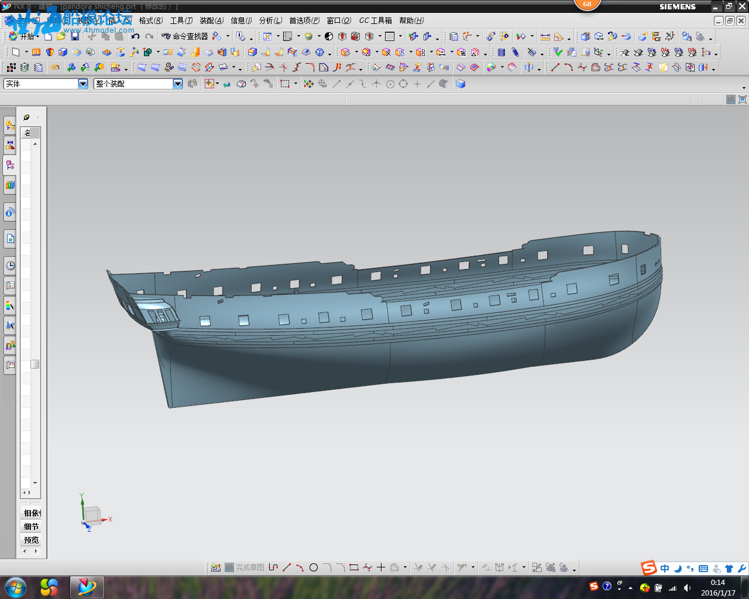Undo the last action
This screenshot has width=749, height=599.
point(136,36)
